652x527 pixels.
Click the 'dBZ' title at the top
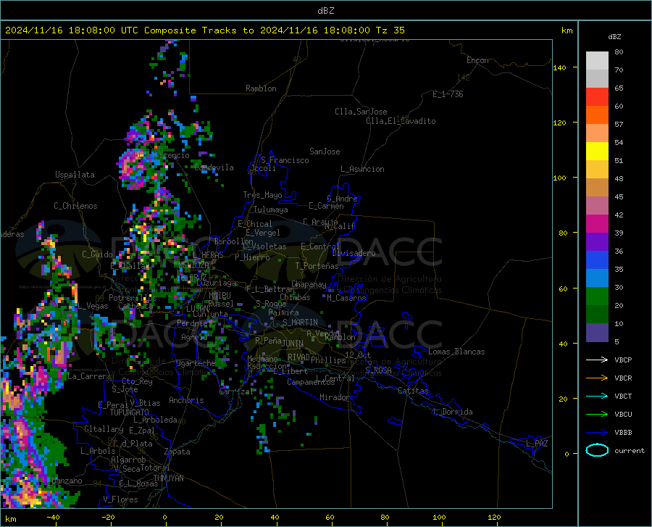tap(325, 11)
